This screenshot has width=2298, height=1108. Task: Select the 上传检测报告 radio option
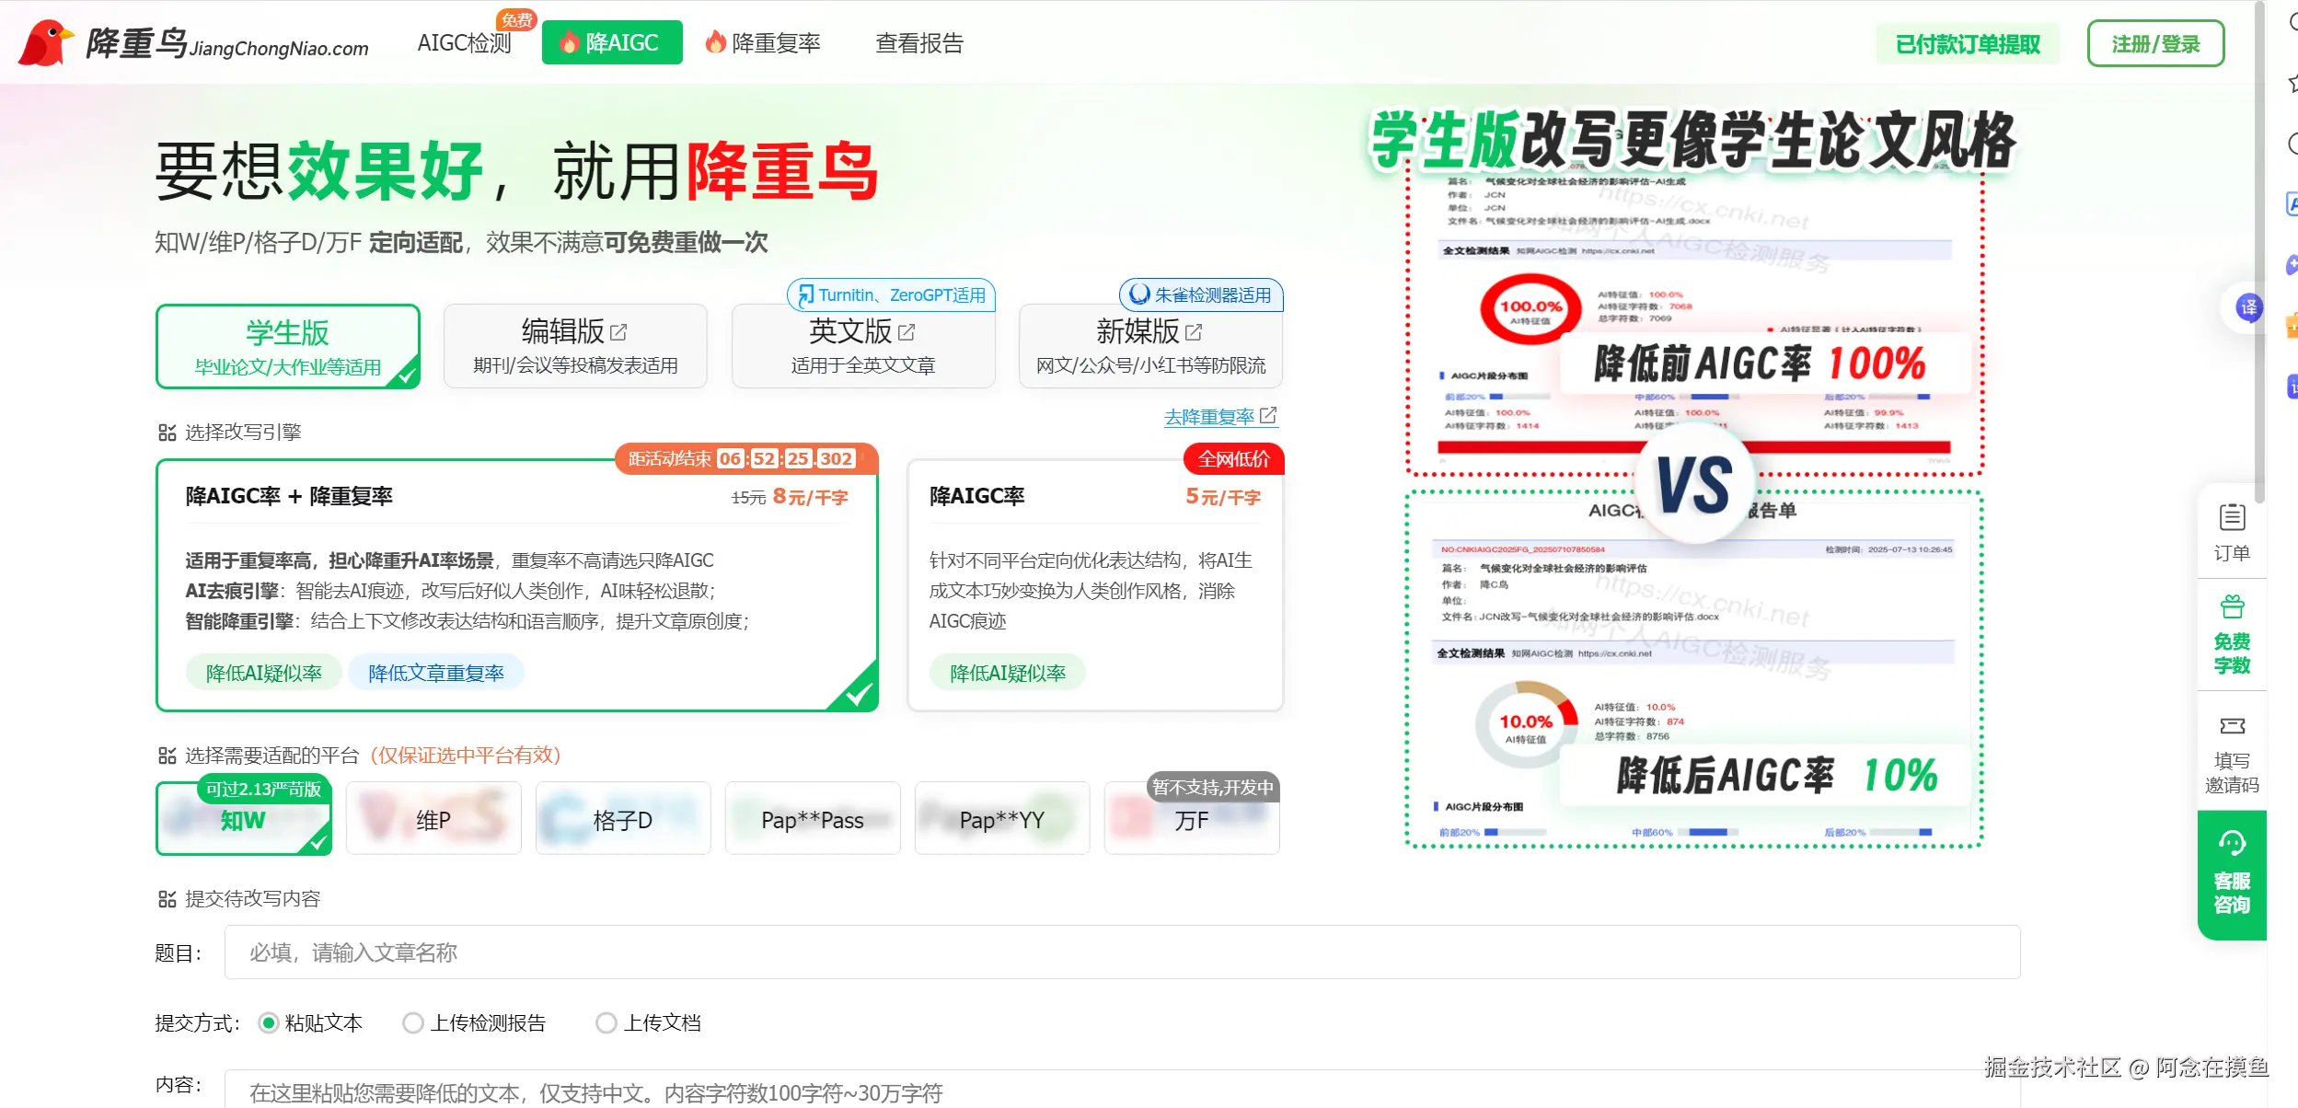pyautogui.click(x=413, y=1022)
